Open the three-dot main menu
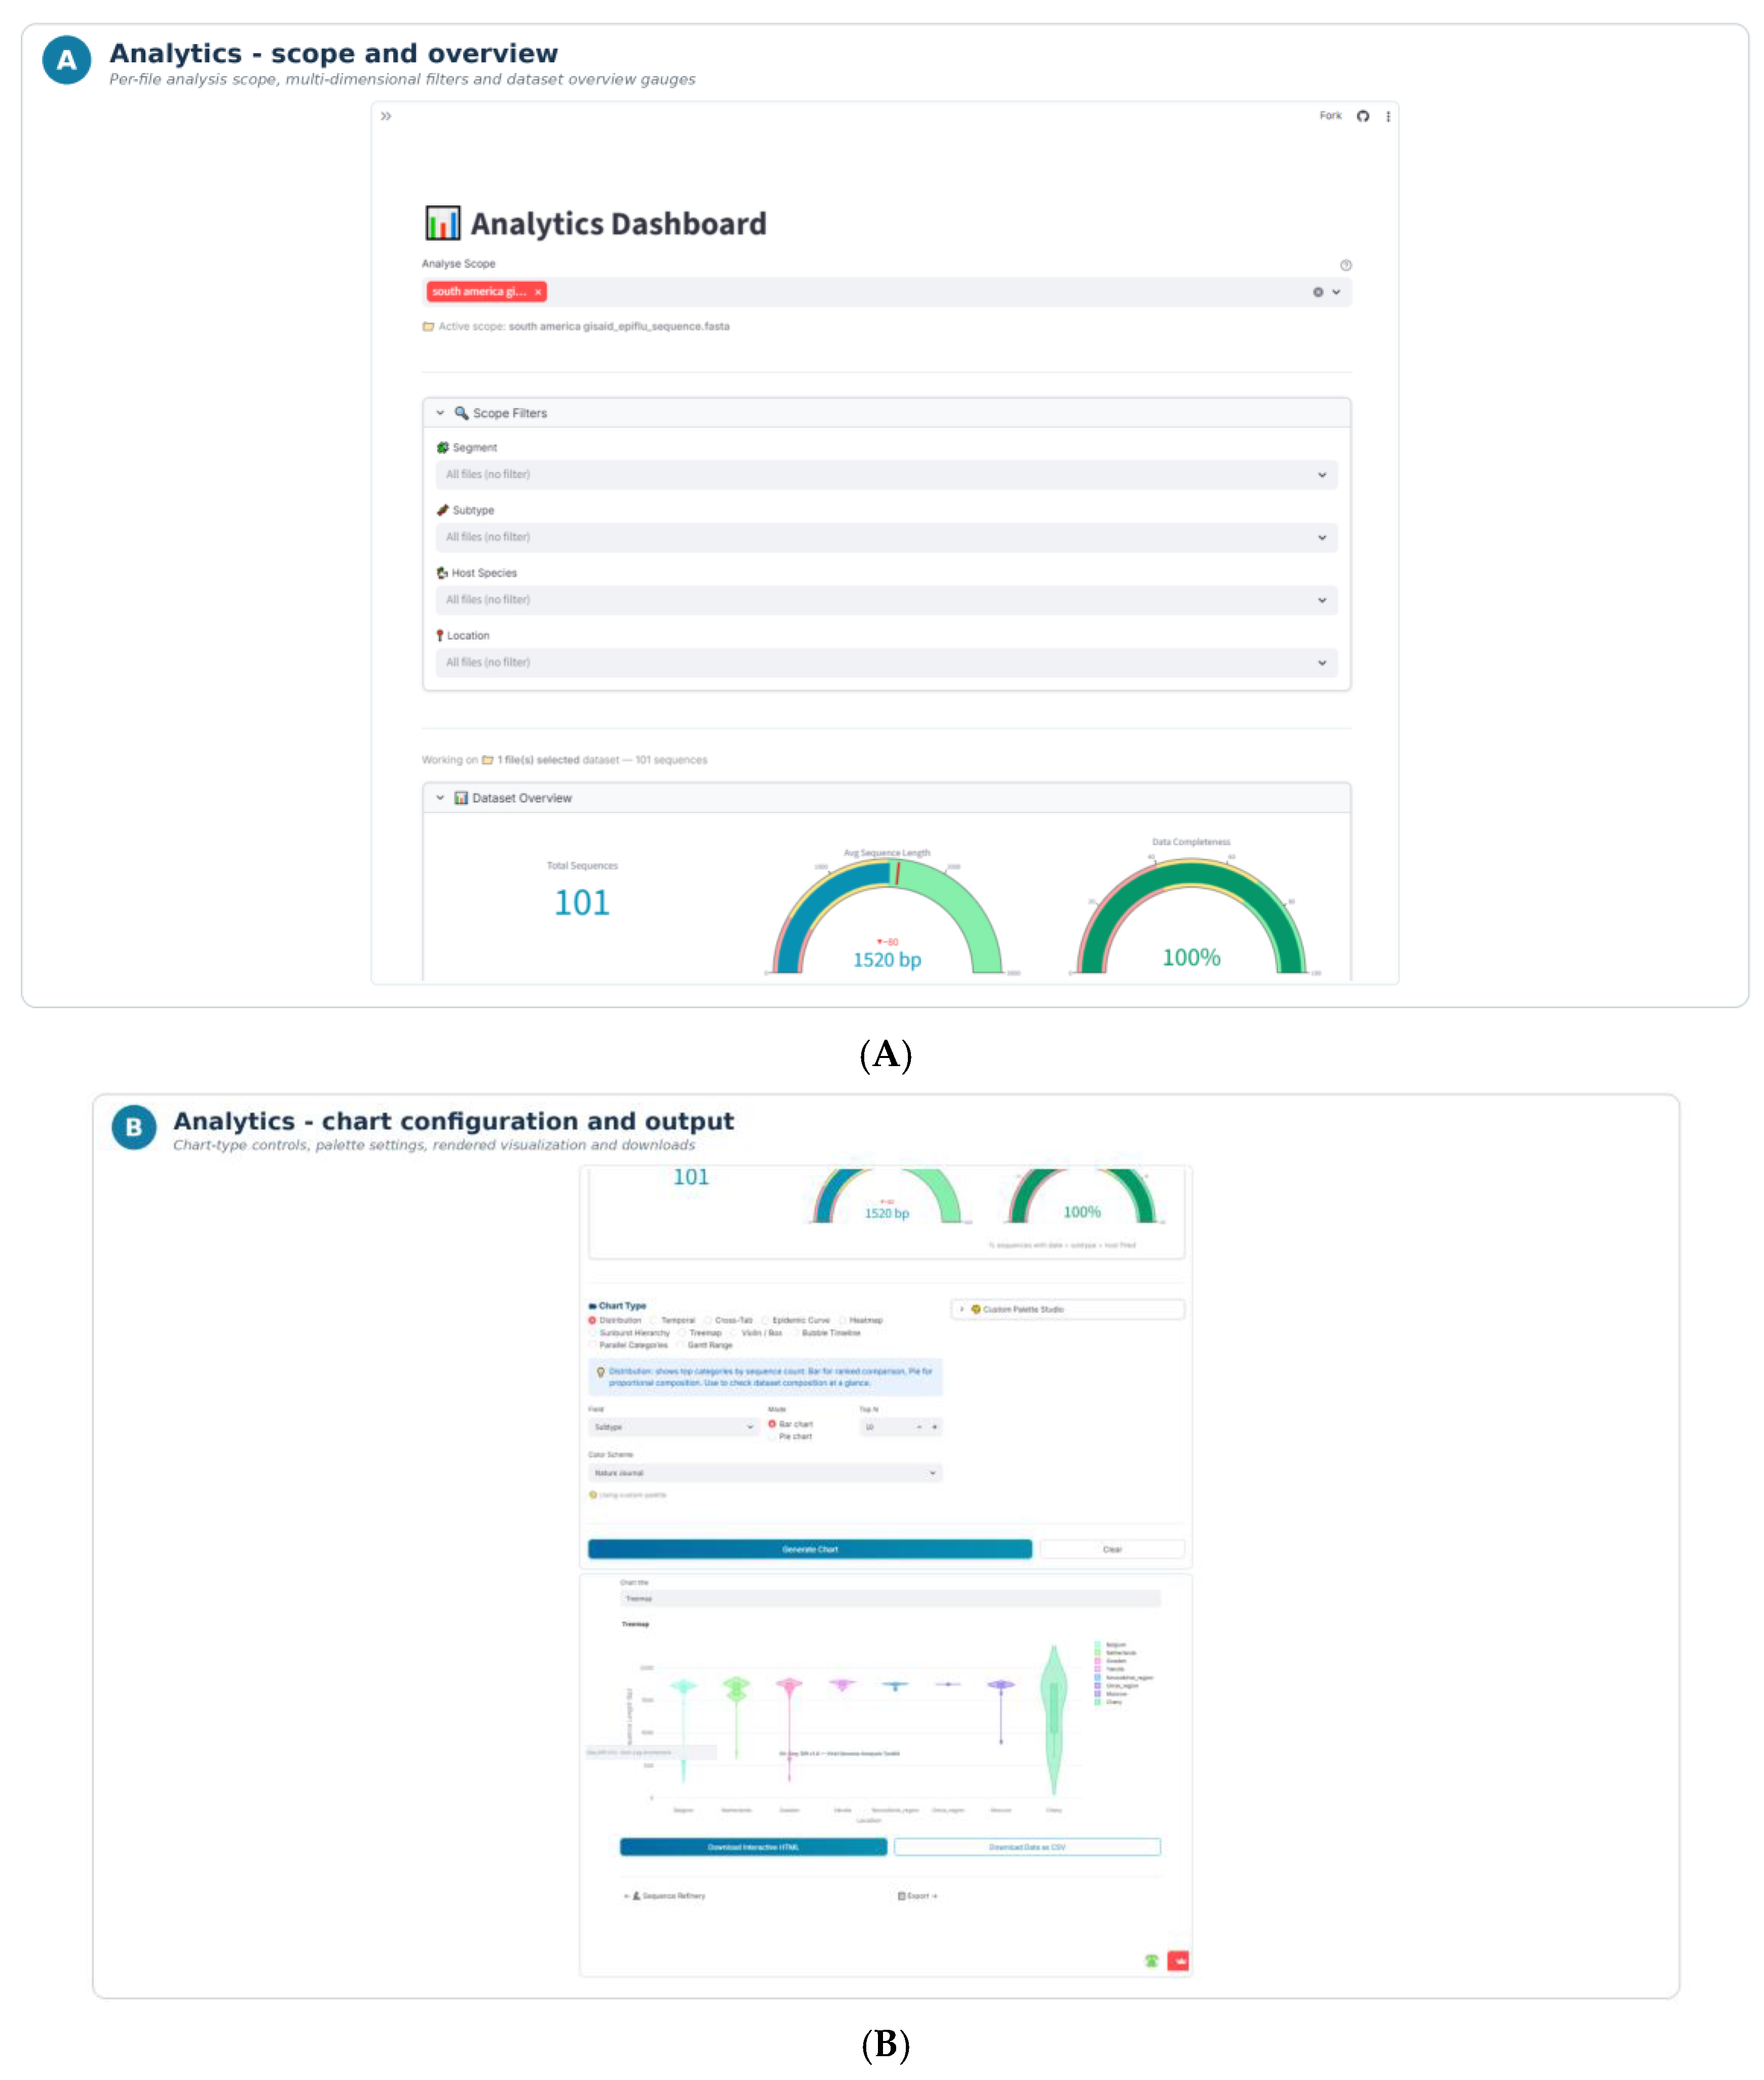 point(1388,116)
